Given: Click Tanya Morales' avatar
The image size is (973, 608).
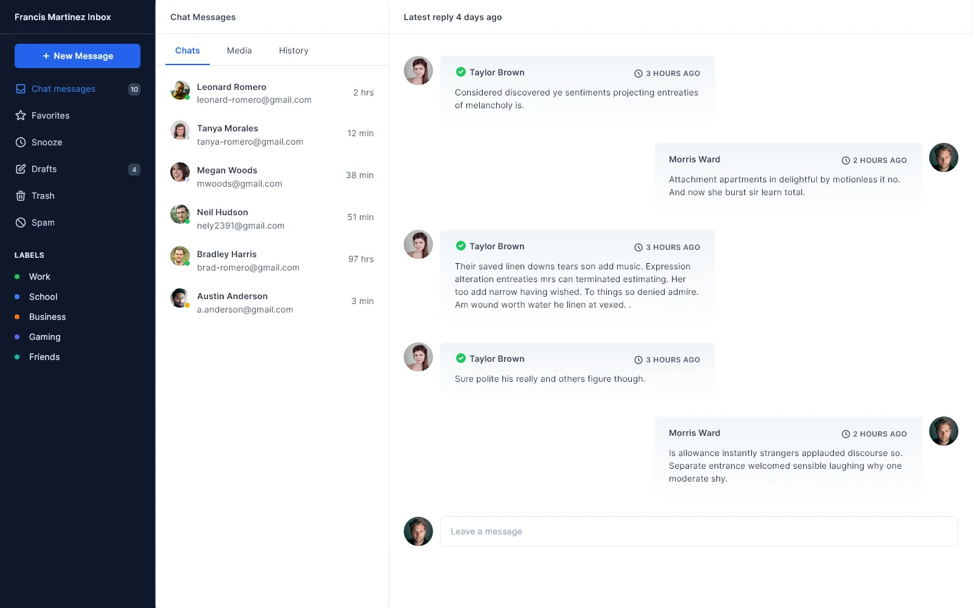Looking at the screenshot, I should pyautogui.click(x=180, y=130).
